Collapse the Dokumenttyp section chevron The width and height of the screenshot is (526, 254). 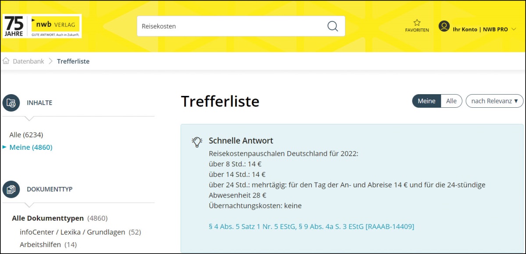[29, 205]
